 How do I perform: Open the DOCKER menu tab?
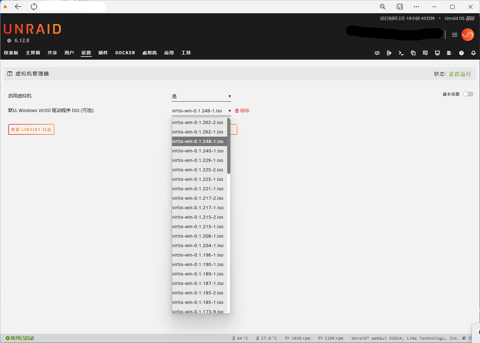click(x=125, y=53)
